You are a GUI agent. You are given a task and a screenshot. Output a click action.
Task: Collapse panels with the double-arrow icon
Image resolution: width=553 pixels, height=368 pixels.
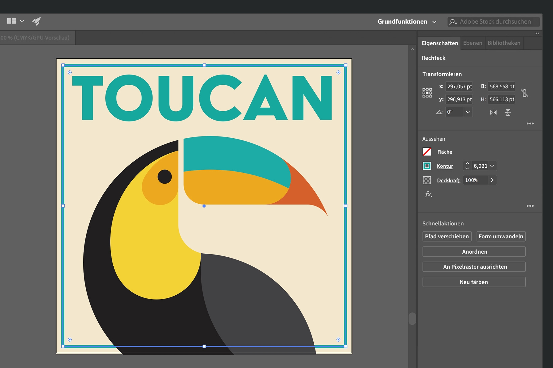[x=537, y=33]
